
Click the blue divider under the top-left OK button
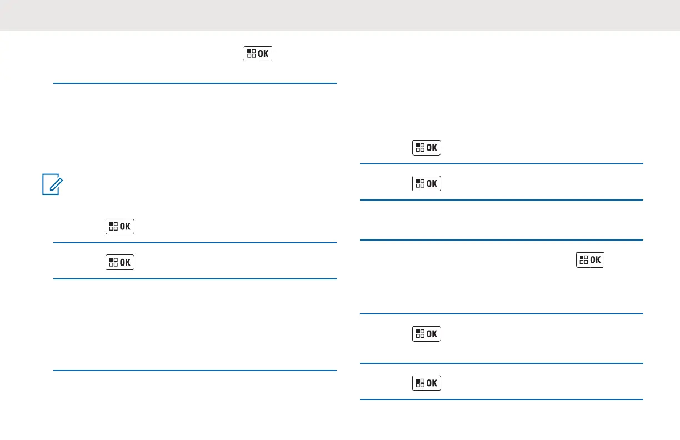pos(195,84)
